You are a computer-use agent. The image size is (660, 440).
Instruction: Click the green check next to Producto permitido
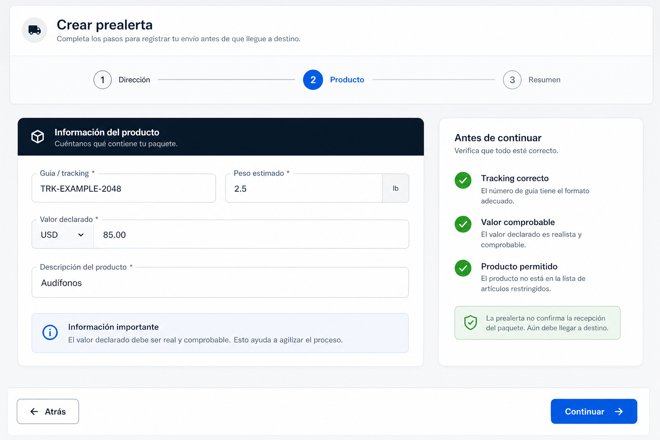[x=463, y=269]
